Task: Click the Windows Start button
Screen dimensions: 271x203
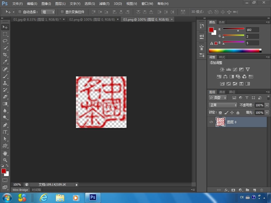Action: [x=7, y=198]
